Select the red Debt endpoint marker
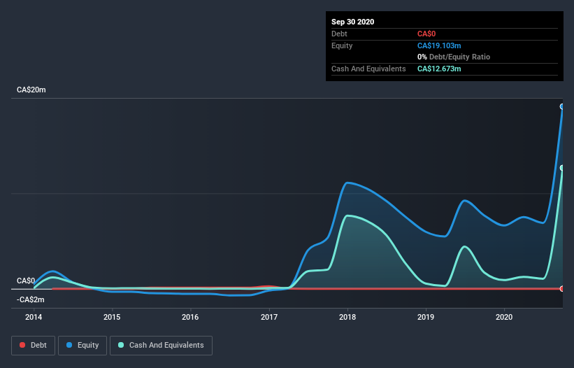 tap(562, 288)
